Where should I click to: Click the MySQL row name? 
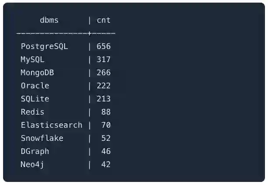pos(33,59)
